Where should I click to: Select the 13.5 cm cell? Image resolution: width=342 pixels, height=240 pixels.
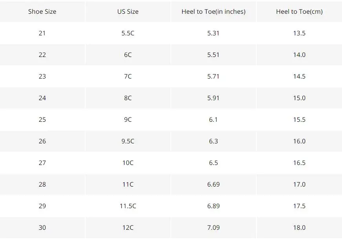(299, 33)
